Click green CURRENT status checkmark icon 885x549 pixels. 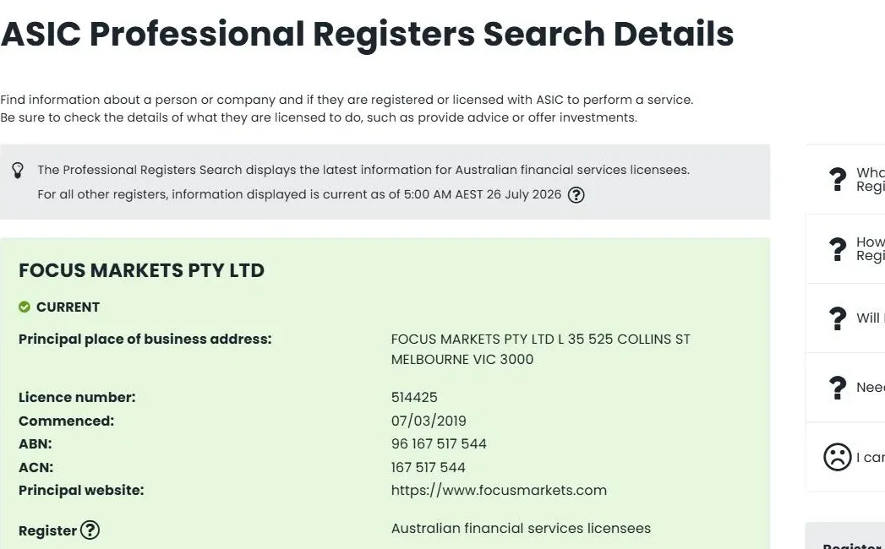[x=25, y=307]
